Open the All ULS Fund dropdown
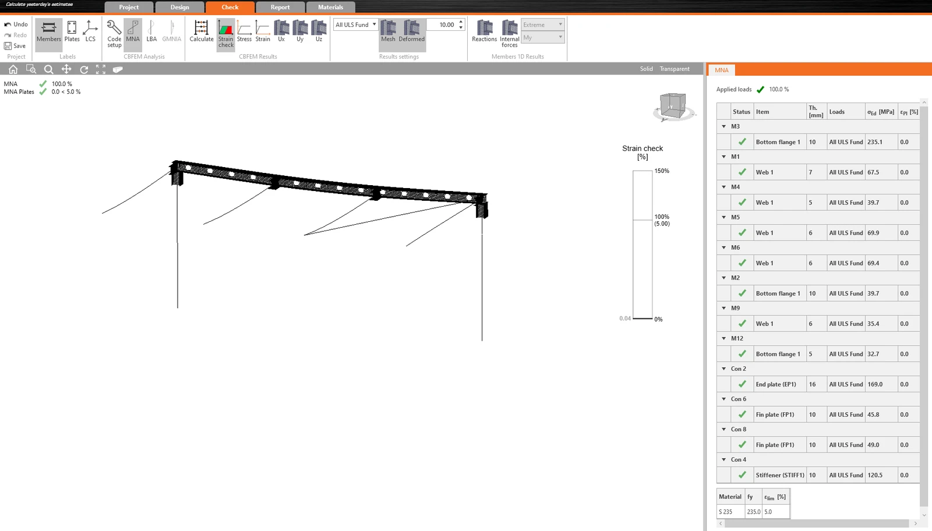The width and height of the screenshot is (932, 531). (x=356, y=24)
